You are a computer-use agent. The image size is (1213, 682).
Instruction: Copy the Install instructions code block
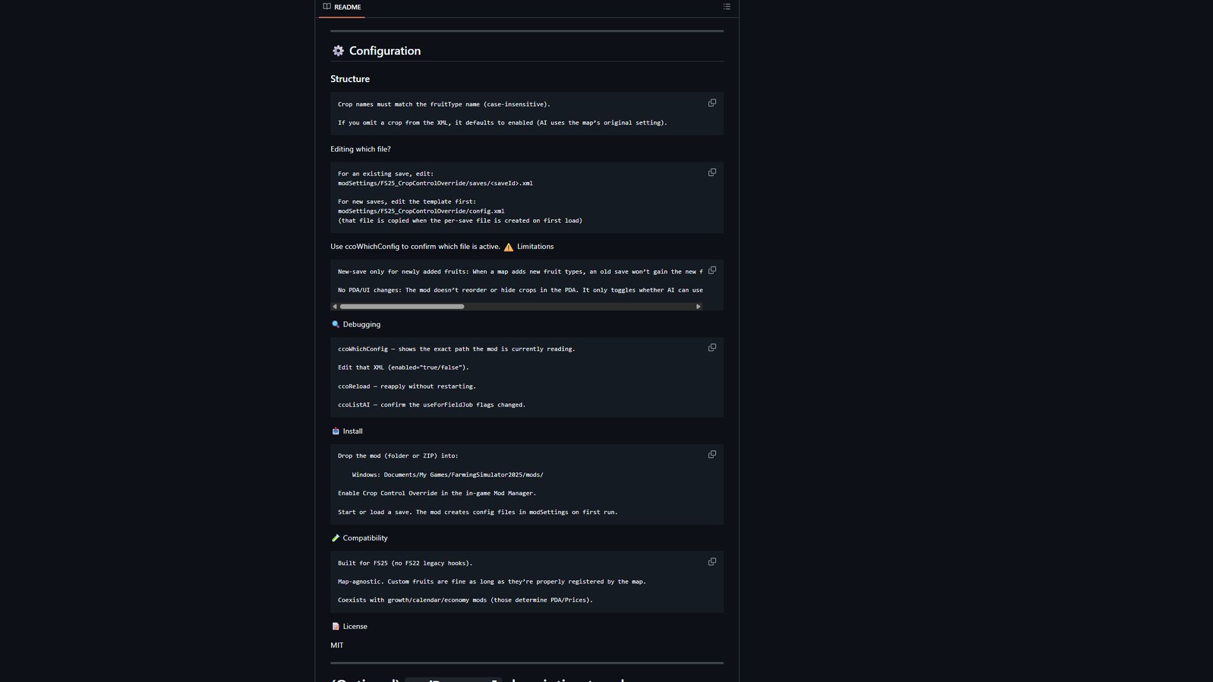712,455
